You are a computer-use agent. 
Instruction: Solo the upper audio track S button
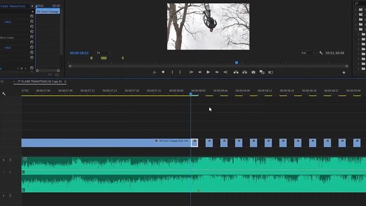pos(3,160)
